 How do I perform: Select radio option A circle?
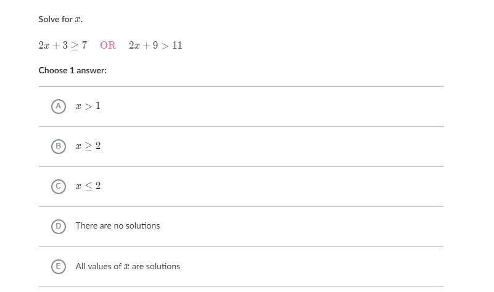tap(59, 107)
